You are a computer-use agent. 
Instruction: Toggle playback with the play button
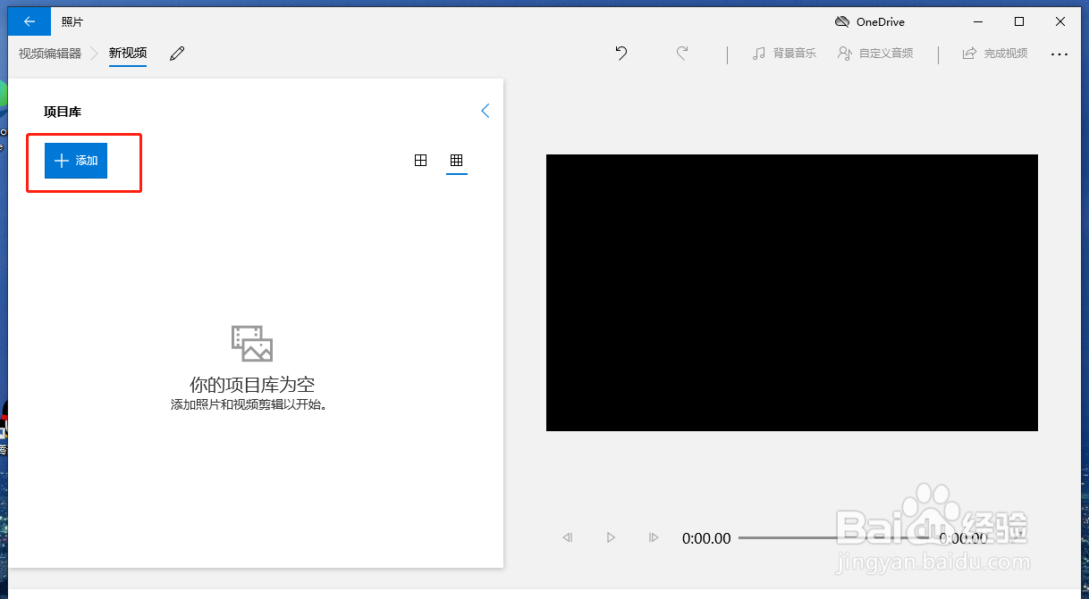click(611, 537)
